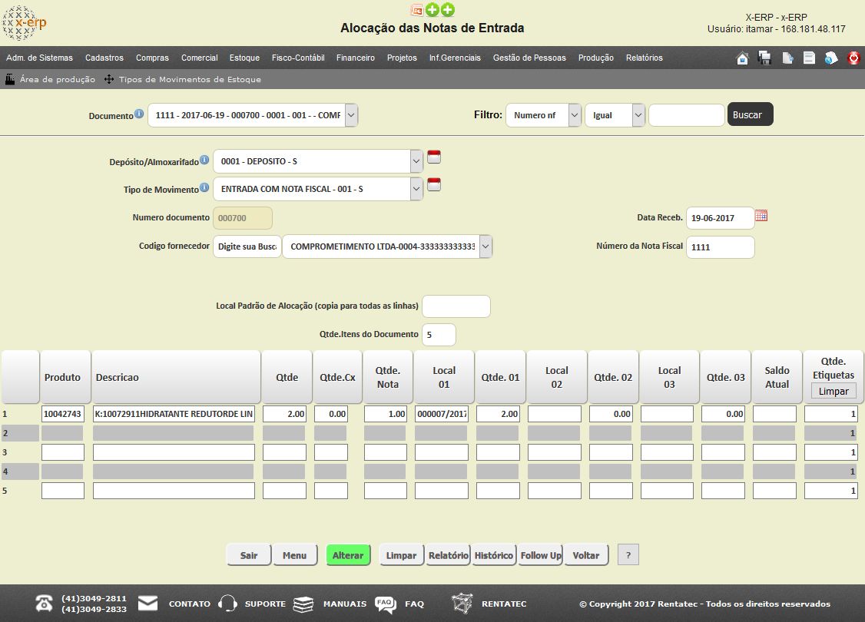Click the double floppy disk save icon

point(764,58)
